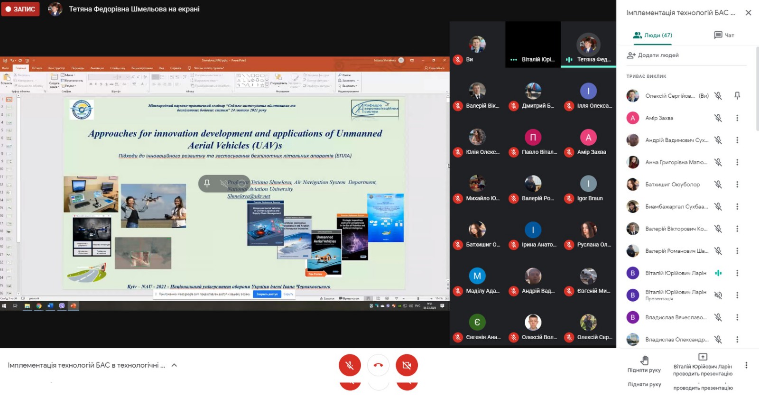Pin Олексій Сергійович in participant list

point(737,96)
